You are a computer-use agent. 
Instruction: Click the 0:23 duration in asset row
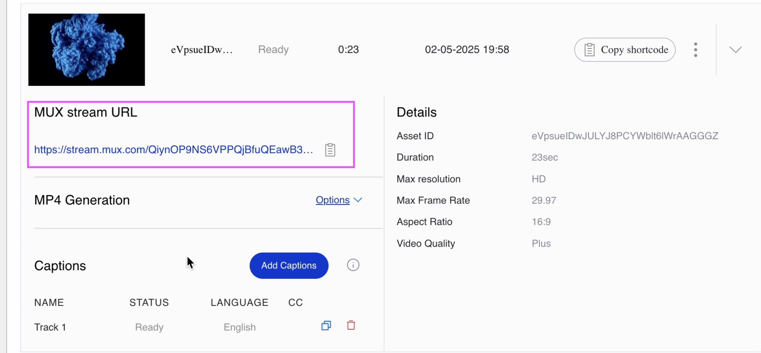pyautogui.click(x=348, y=50)
